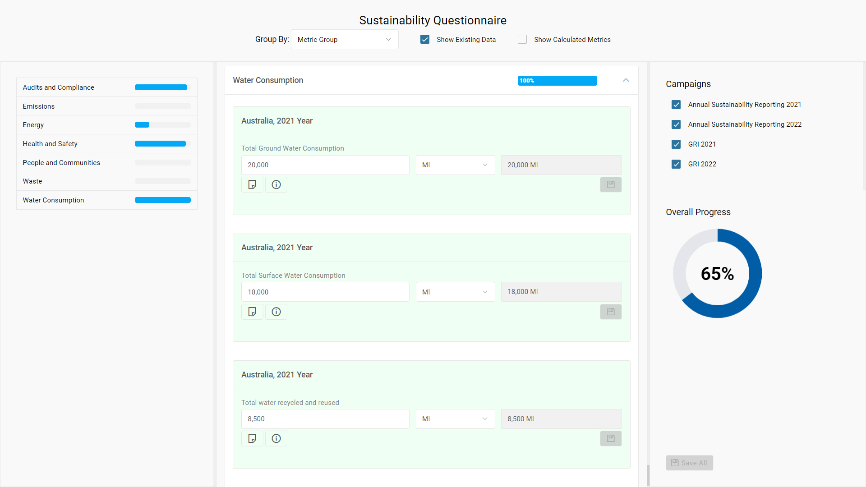Viewport: 866px width, 487px height.
Task: Show info for Total Surface Water Consumption
Action: pyautogui.click(x=276, y=312)
